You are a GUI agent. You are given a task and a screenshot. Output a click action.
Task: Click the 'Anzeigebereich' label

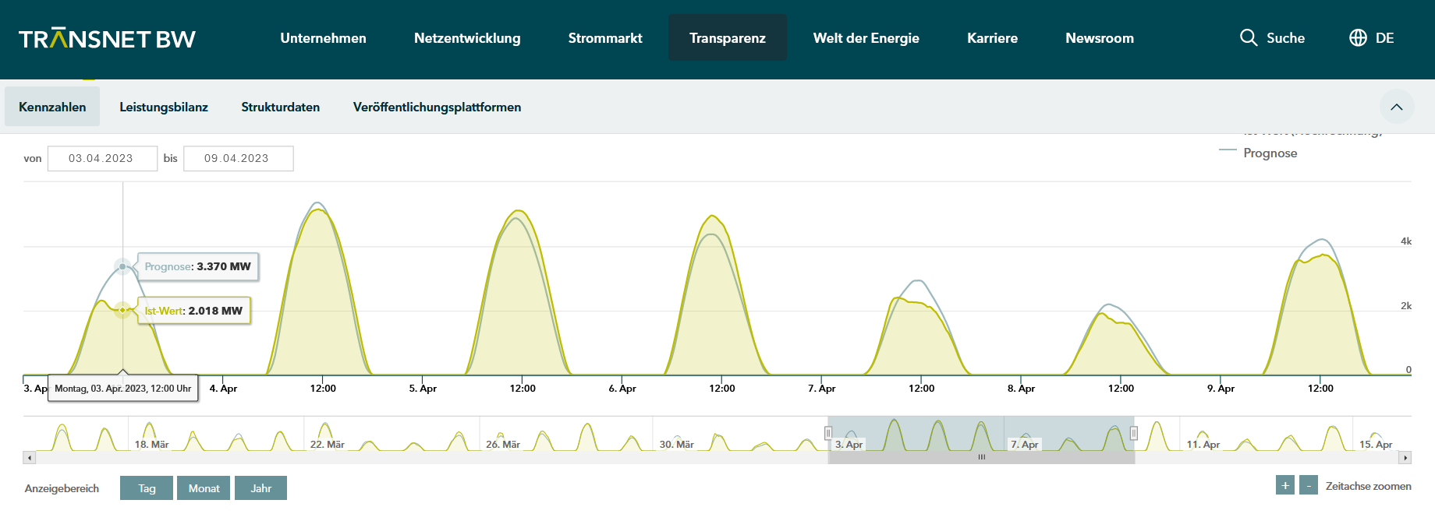coord(62,488)
